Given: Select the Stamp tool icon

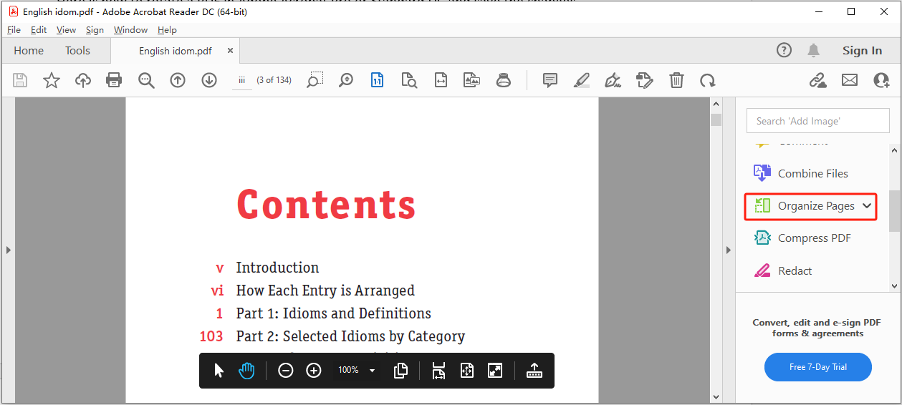Looking at the screenshot, I should pos(504,80).
